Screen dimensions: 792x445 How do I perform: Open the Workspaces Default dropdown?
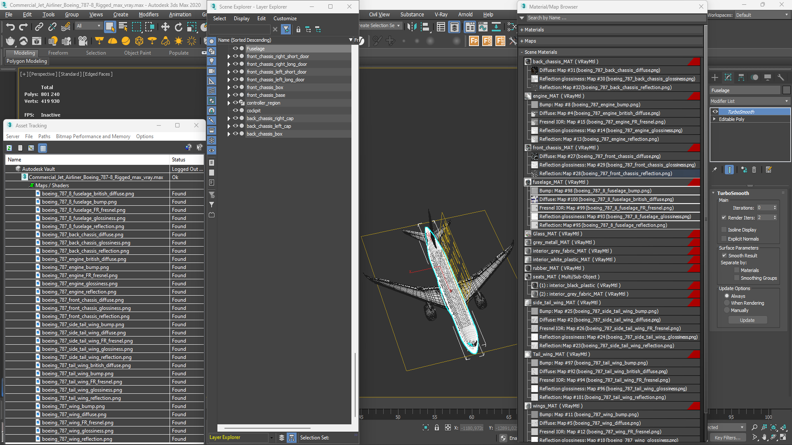(x=762, y=15)
